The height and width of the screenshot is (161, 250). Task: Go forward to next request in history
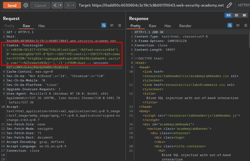(x=68, y=5)
